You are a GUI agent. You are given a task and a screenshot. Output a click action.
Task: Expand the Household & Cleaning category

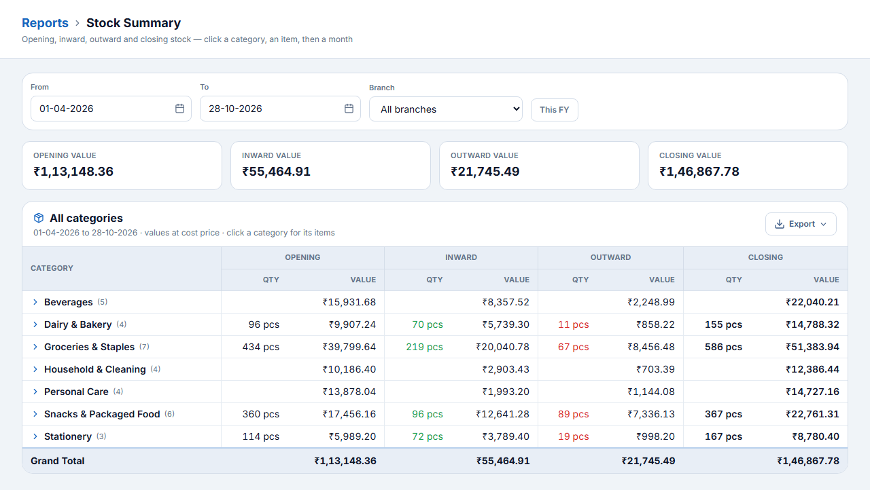(x=35, y=369)
